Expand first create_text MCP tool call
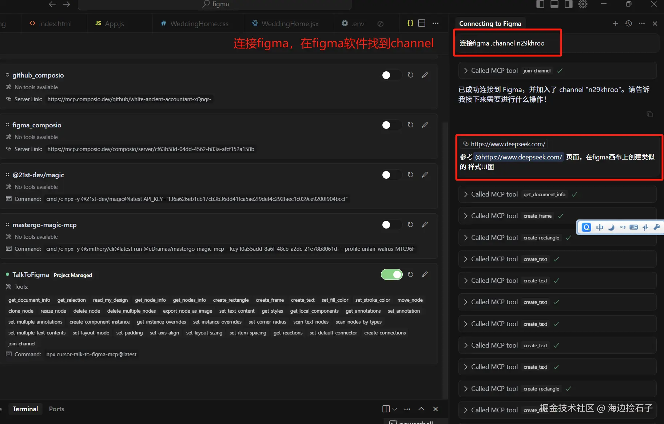The height and width of the screenshot is (424, 664). coord(557,259)
